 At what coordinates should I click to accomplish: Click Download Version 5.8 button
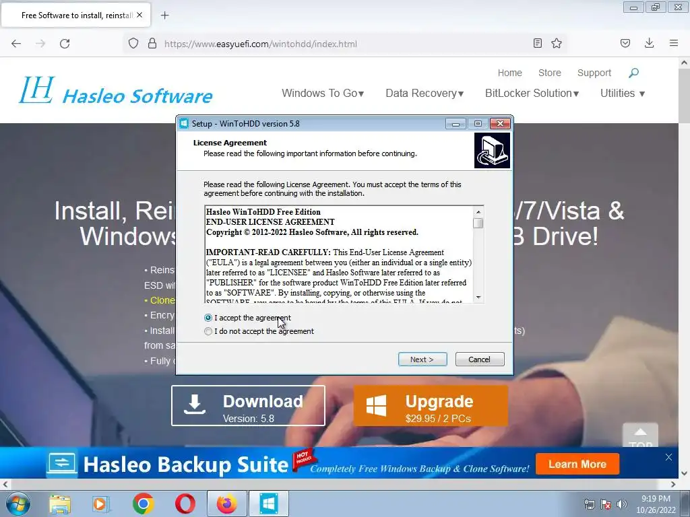[x=248, y=405]
